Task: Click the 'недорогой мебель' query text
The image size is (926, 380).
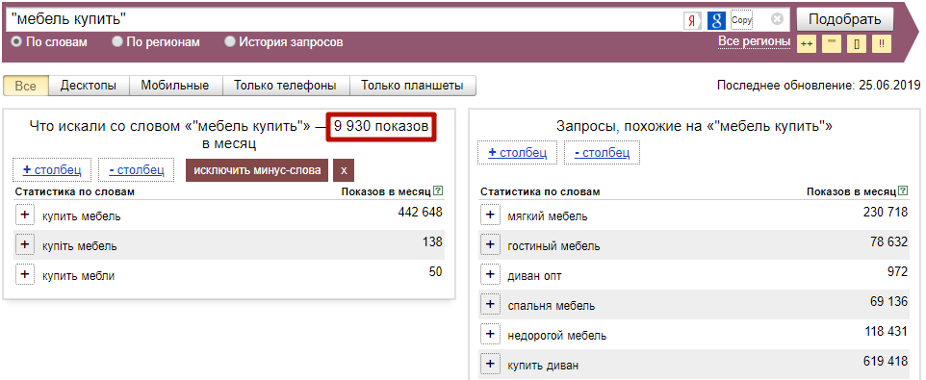Action: [x=557, y=336]
